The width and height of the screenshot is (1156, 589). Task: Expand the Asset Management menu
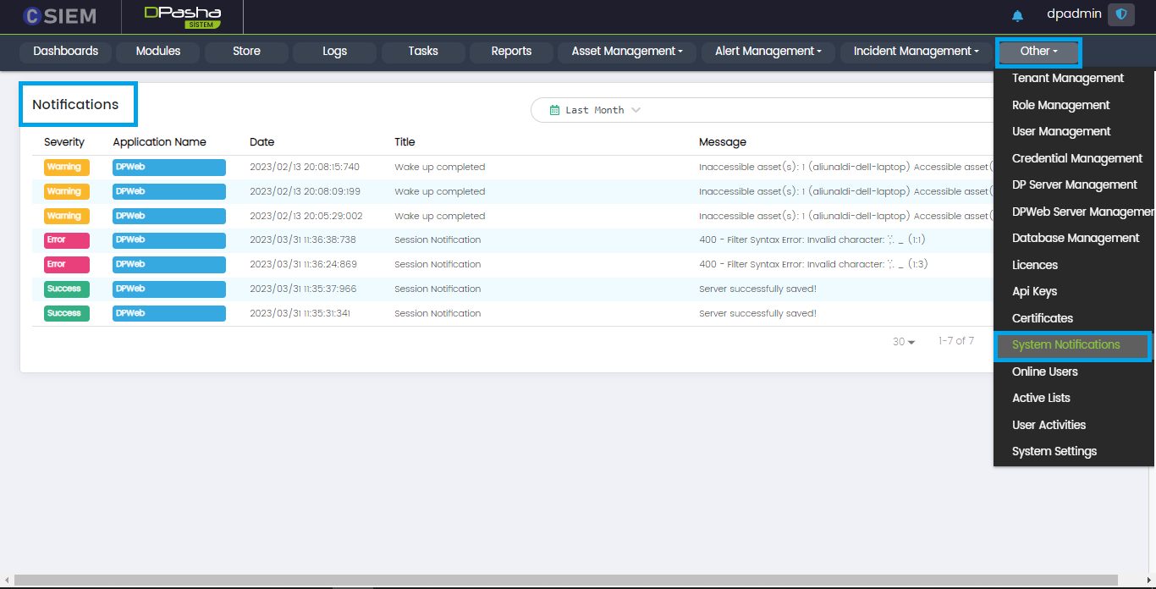(x=626, y=52)
